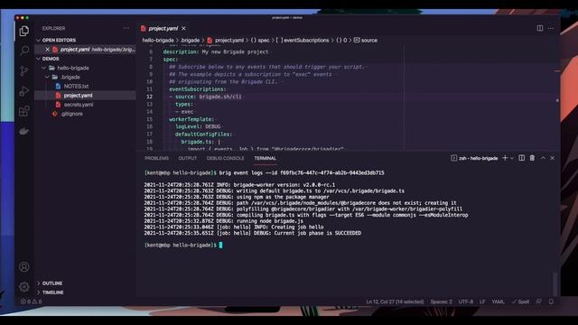Open editor more actions menu
578x325 pixels.
[551, 28]
